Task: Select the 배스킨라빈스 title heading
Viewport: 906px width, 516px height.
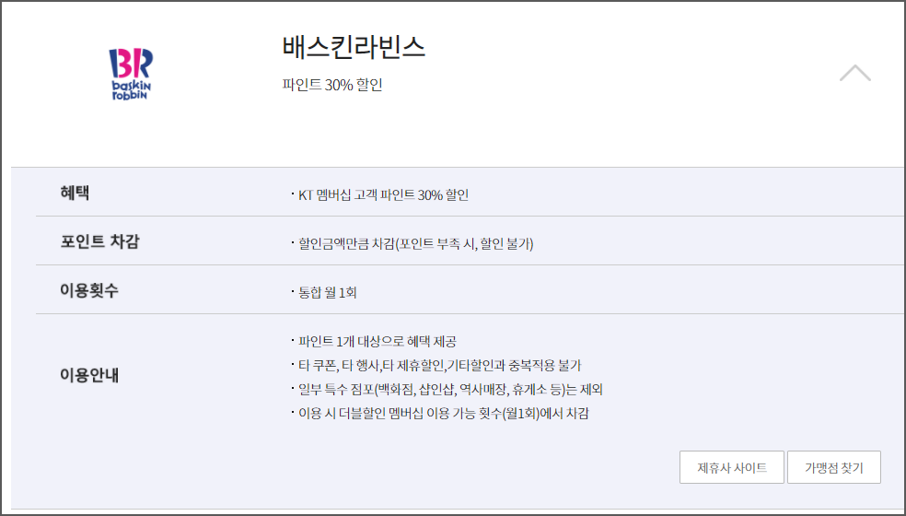Action: click(x=354, y=47)
